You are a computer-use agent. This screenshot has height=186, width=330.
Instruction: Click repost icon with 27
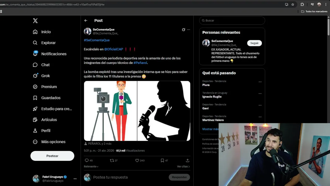click(114, 160)
